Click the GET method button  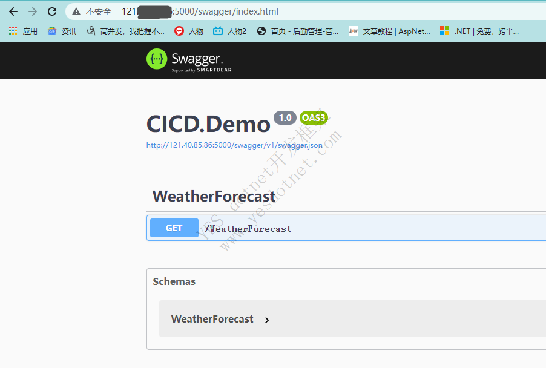174,228
